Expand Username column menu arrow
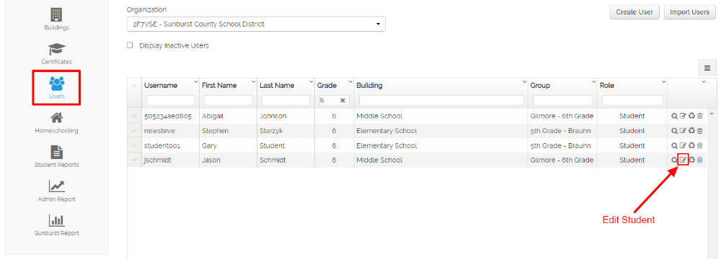The width and height of the screenshot is (721, 259). pyautogui.click(x=196, y=82)
